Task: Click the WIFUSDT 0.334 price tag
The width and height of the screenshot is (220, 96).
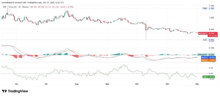Action: pyautogui.click(x=208, y=33)
